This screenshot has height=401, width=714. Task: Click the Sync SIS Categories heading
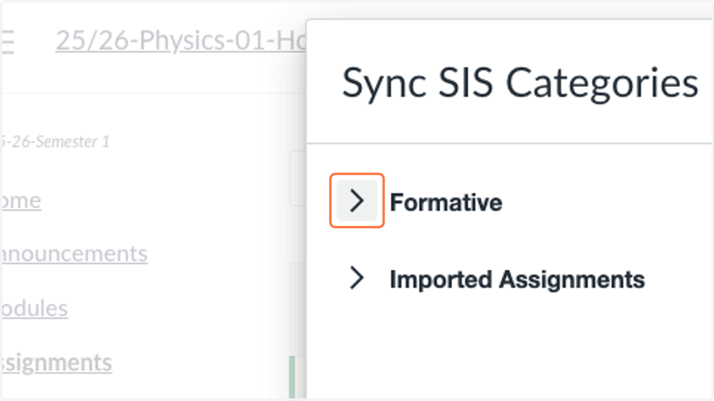pyautogui.click(x=520, y=83)
